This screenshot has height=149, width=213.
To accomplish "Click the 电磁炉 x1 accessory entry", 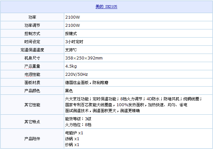I will click(x=74, y=133).
